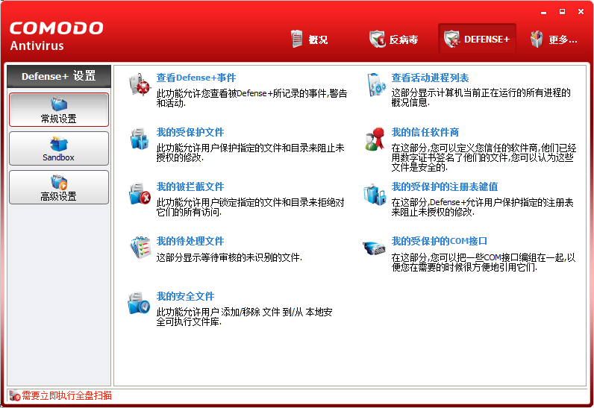Click the locked cubes icon for 注册表键值

(x=375, y=194)
